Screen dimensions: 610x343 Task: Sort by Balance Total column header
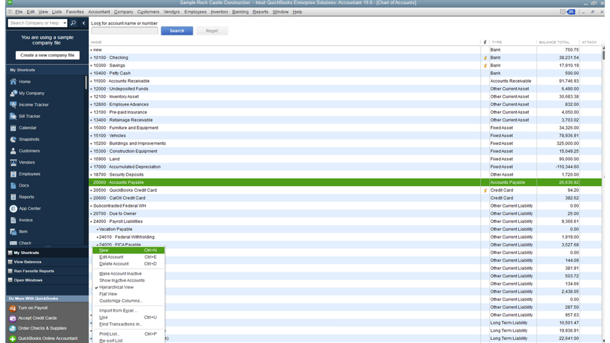(554, 42)
